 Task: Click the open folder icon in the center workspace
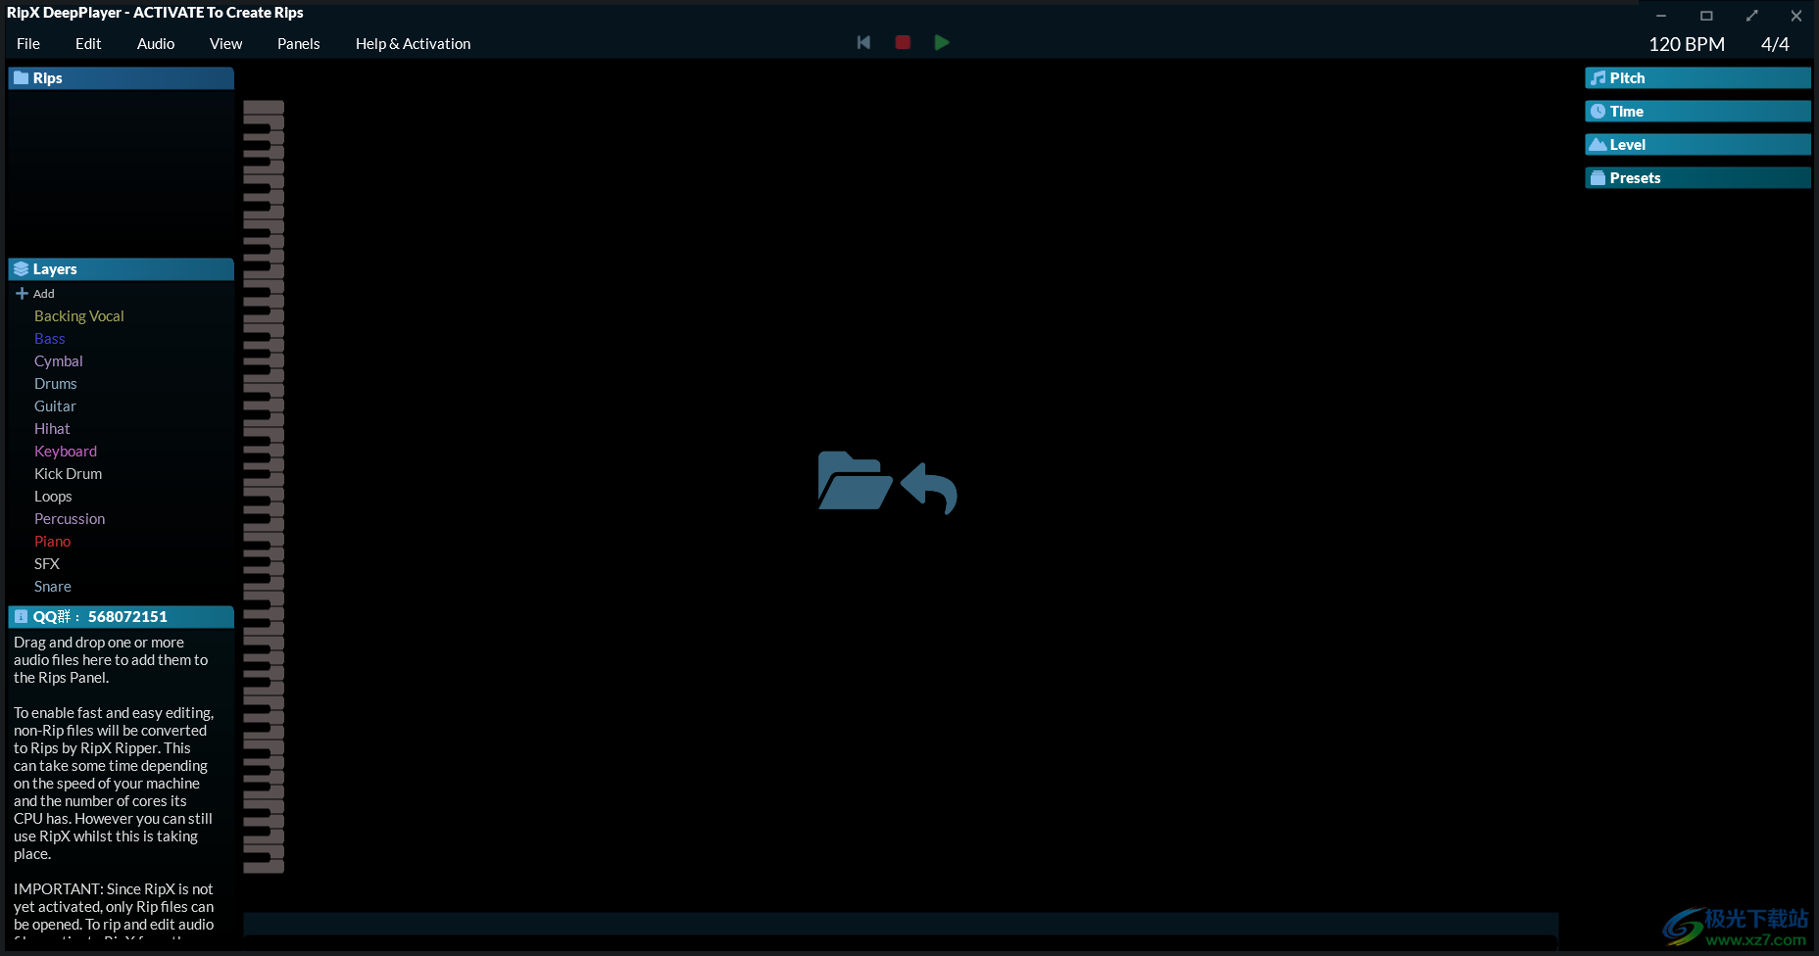click(854, 482)
